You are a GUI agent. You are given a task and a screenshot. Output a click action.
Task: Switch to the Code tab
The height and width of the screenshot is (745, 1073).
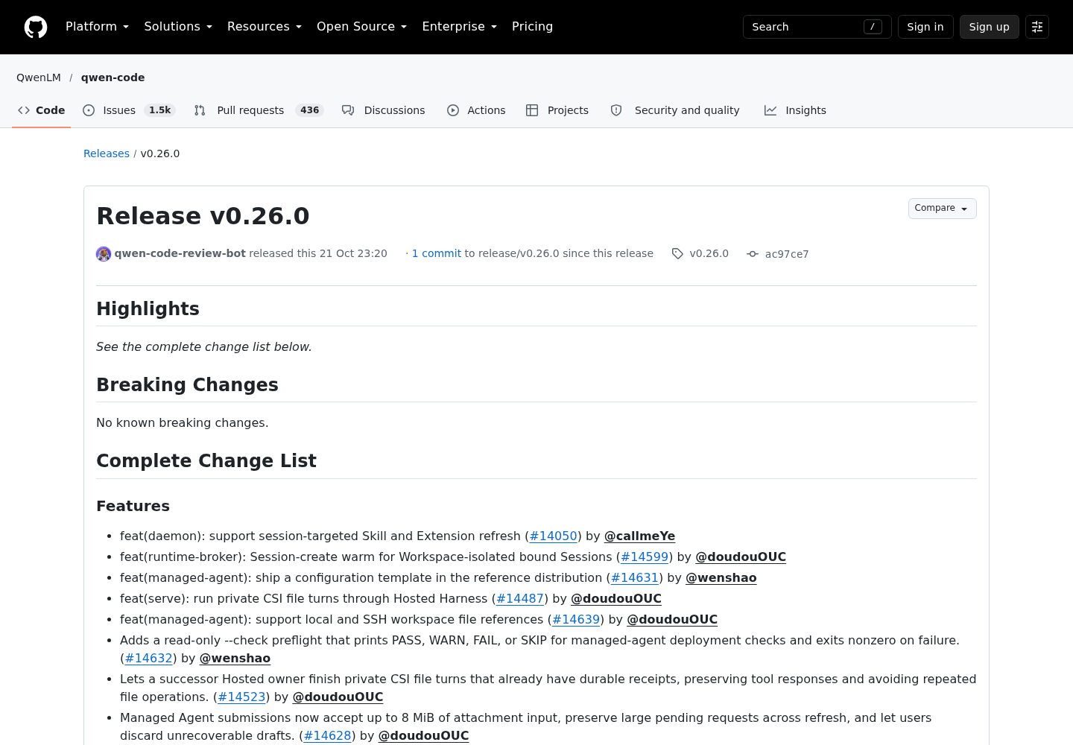coord(42,110)
